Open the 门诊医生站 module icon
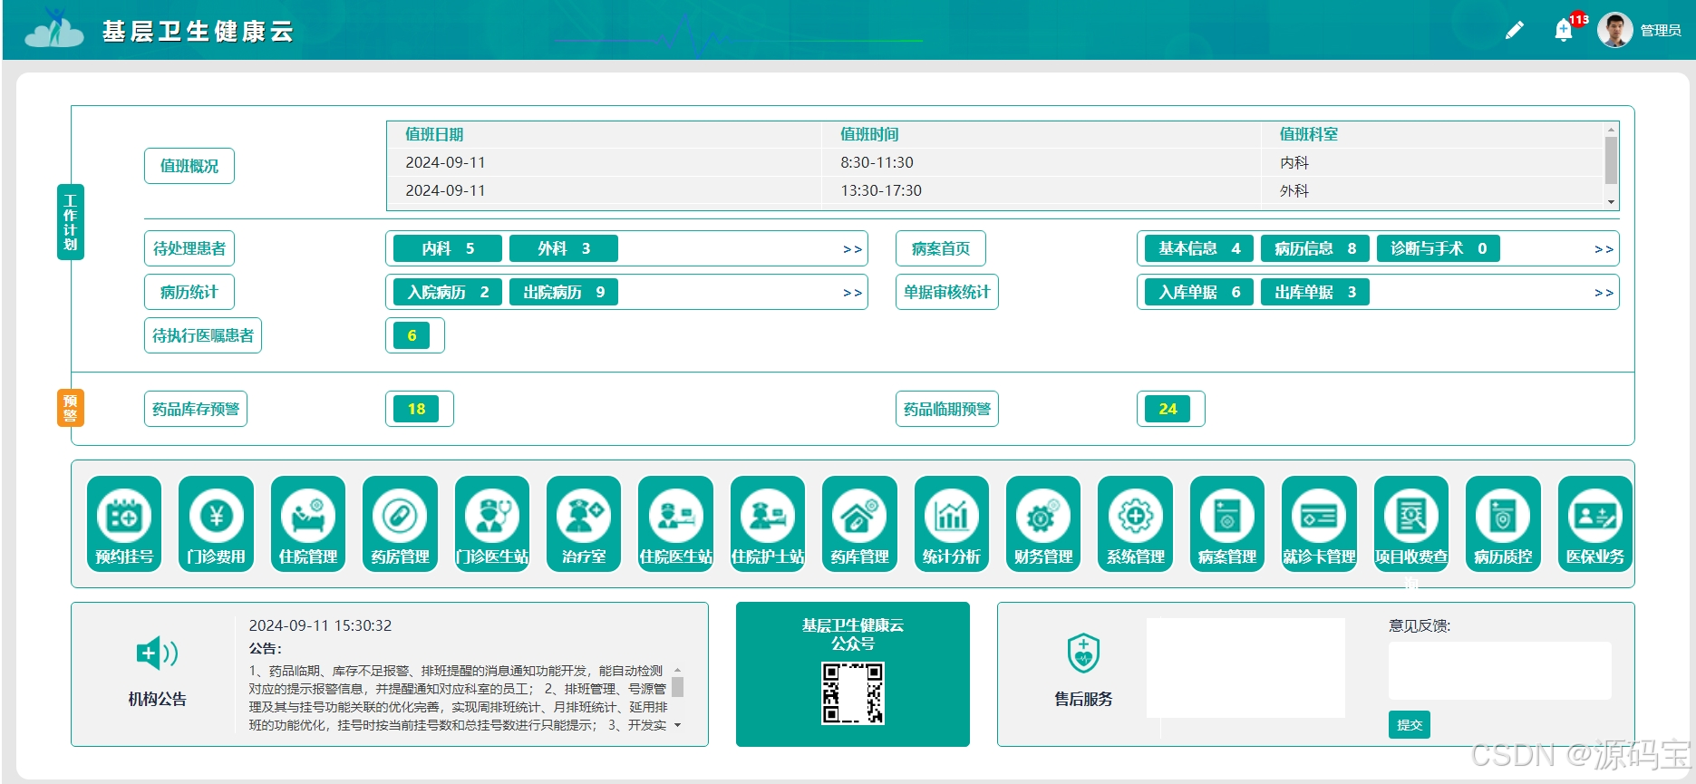Screen dimensions: 1696x784 pyautogui.click(x=492, y=524)
